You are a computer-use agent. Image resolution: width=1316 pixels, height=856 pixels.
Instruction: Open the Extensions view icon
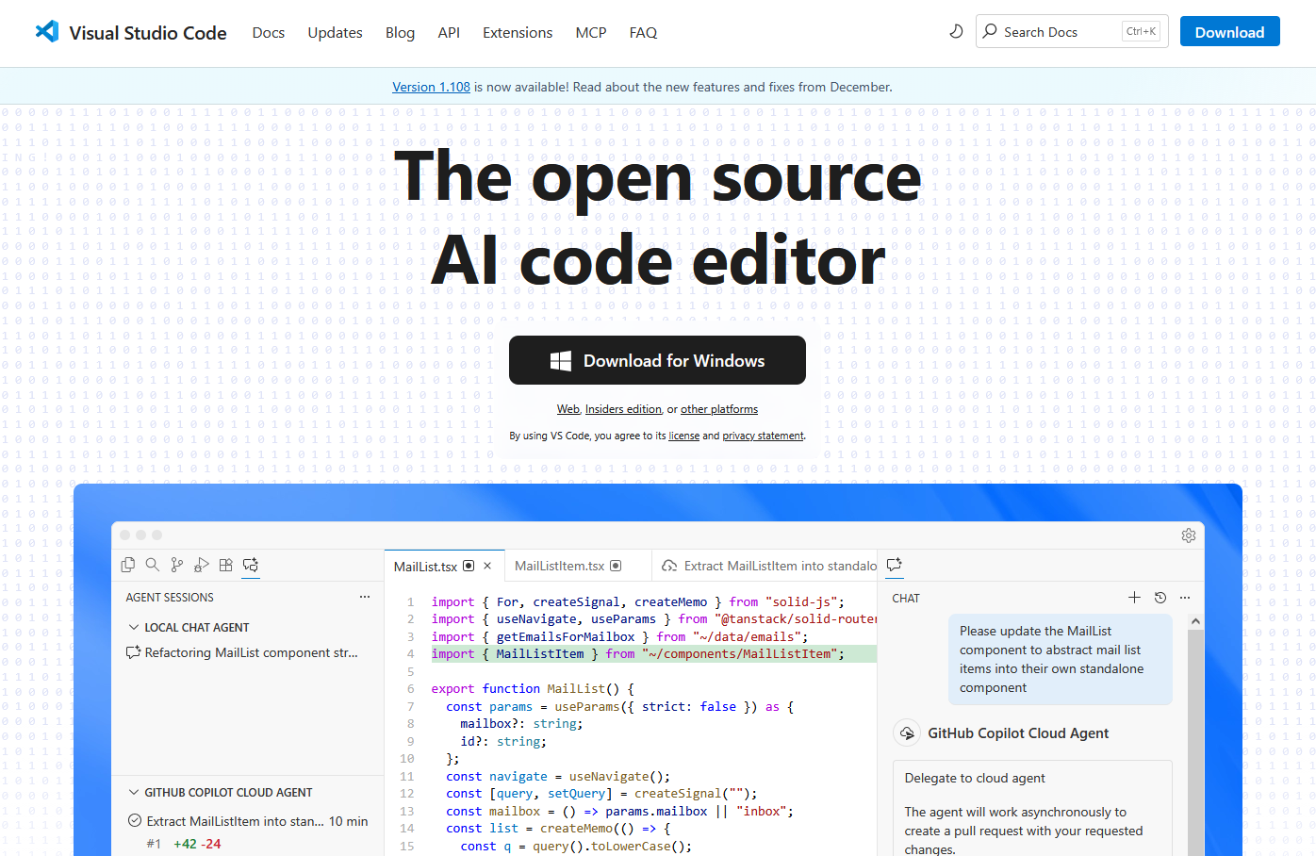pos(225,565)
